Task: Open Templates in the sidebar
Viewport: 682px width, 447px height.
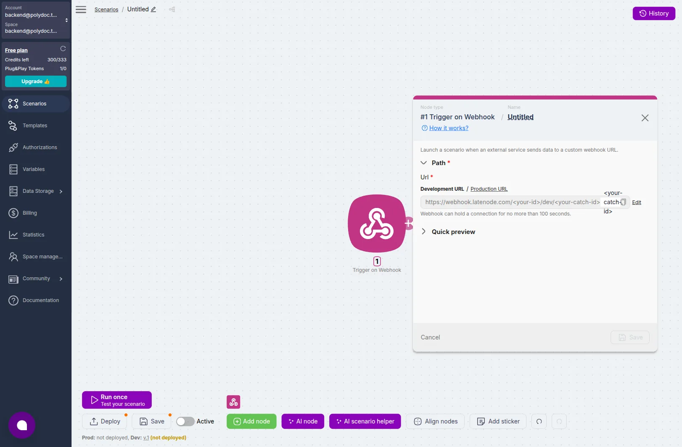Action: pyautogui.click(x=36, y=126)
